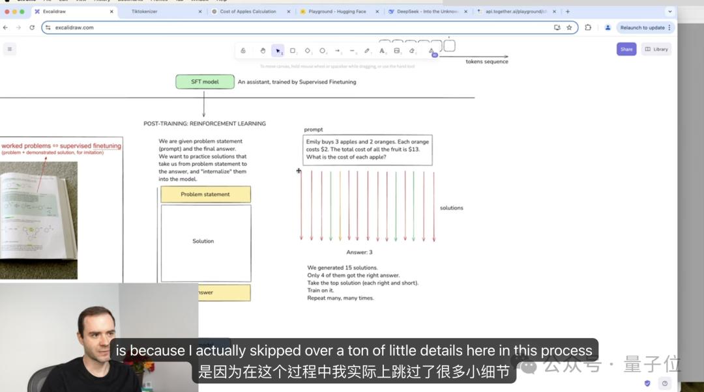The height and width of the screenshot is (392, 704).
Task: Select the Pencil draw tool
Action: [x=367, y=51]
